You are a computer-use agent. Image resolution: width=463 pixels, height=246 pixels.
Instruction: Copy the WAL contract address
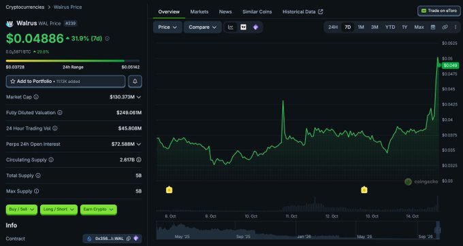coord(129,239)
